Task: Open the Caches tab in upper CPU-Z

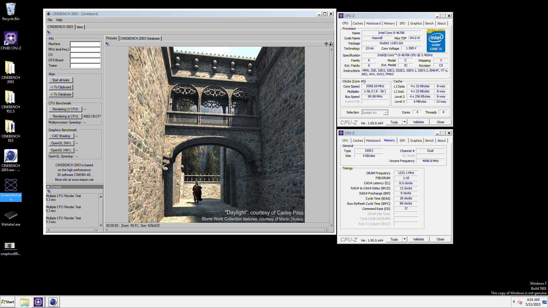Action: [x=358, y=23]
